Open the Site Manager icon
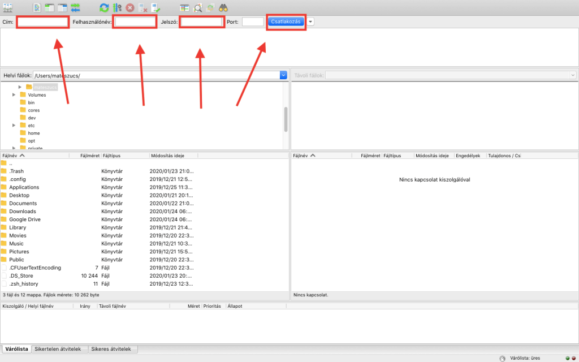This screenshot has width=579, height=362. (x=8, y=7)
